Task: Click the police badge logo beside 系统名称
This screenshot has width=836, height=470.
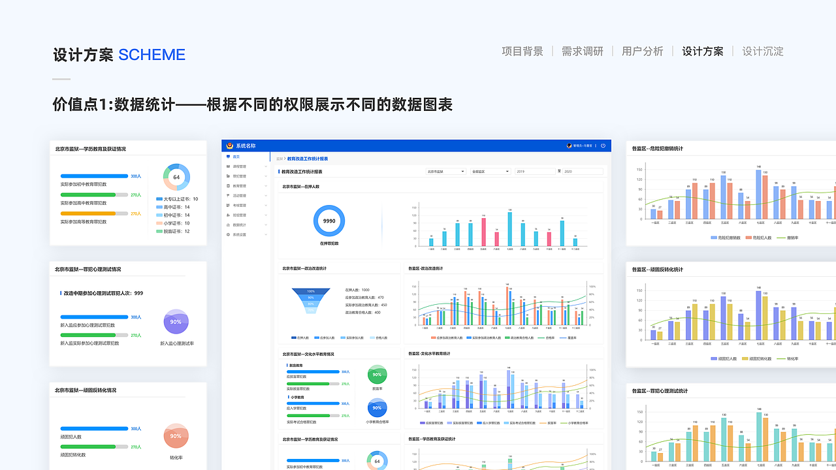Action: click(229, 146)
